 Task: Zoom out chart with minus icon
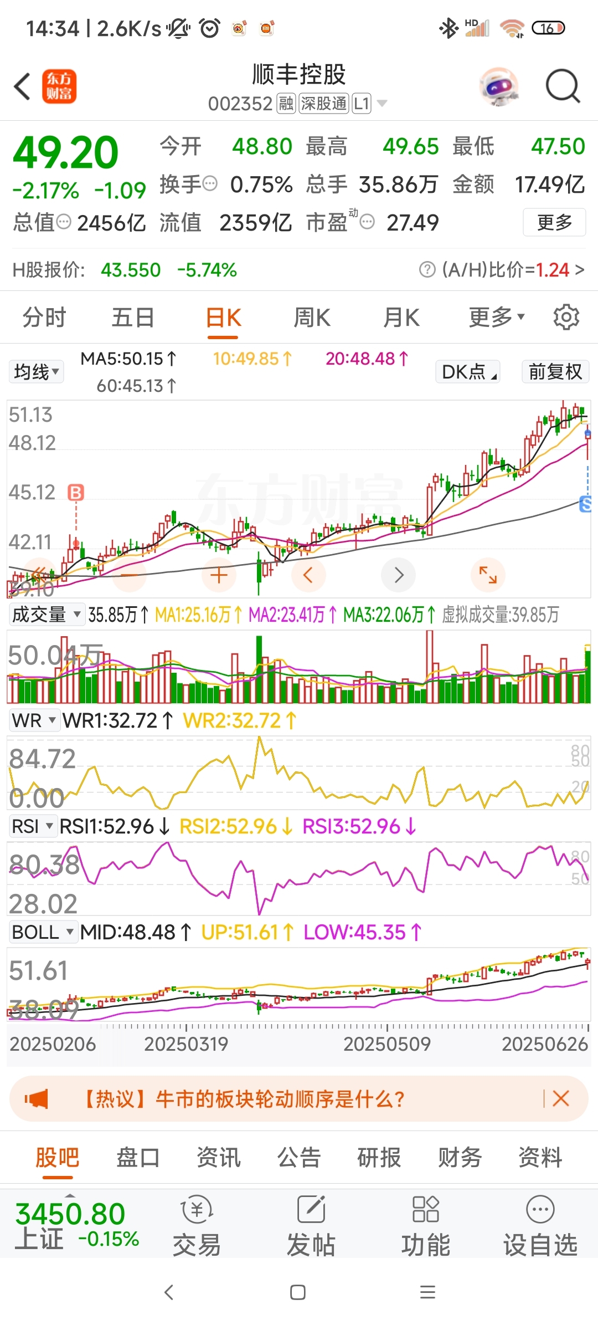(x=128, y=575)
